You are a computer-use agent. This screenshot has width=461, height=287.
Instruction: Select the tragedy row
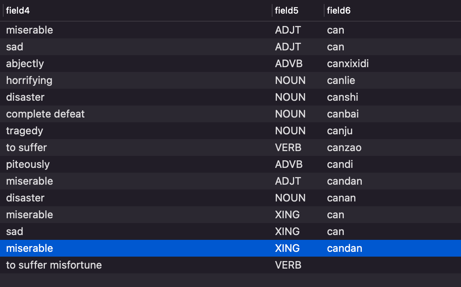230,131
